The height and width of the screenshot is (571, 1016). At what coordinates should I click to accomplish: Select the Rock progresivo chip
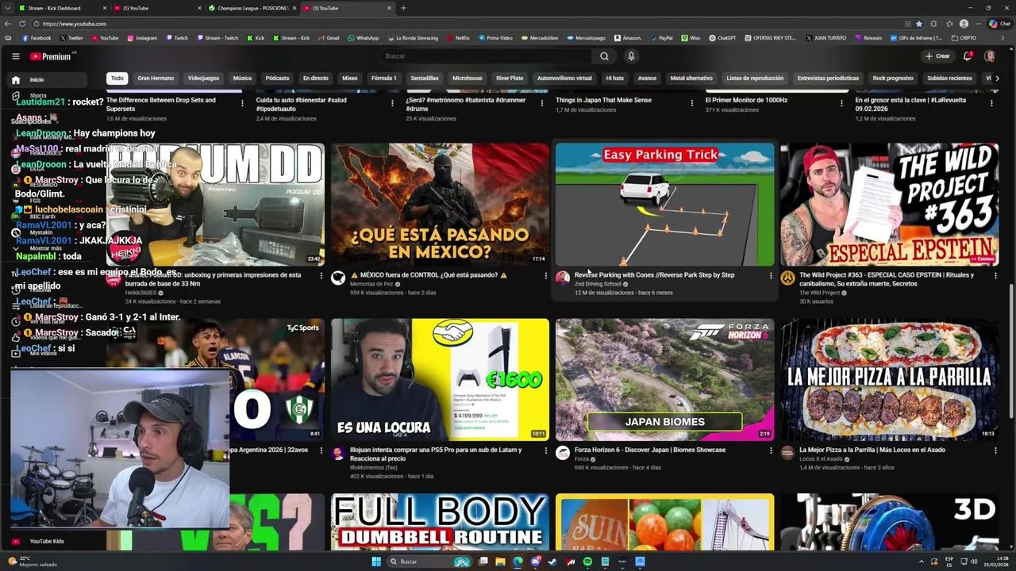pyautogui.click(x=893, y=79)
